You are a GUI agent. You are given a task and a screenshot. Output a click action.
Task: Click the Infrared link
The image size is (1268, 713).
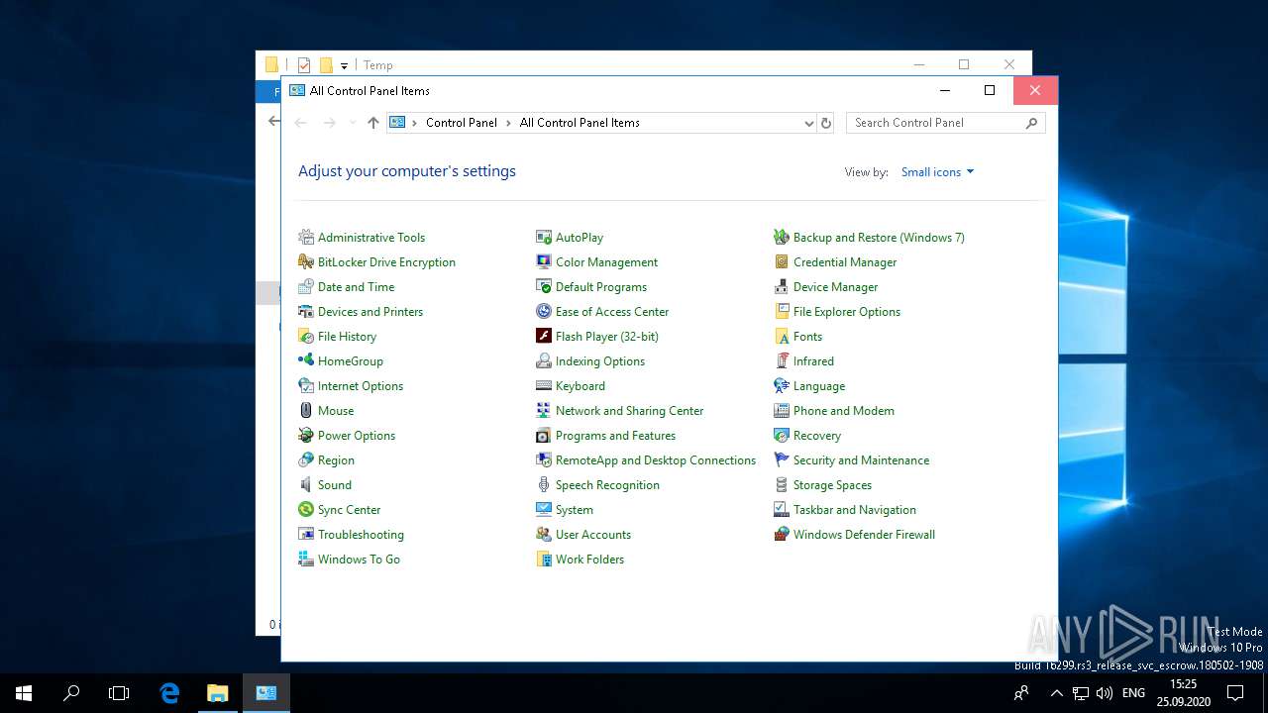(x=813, y=361)
